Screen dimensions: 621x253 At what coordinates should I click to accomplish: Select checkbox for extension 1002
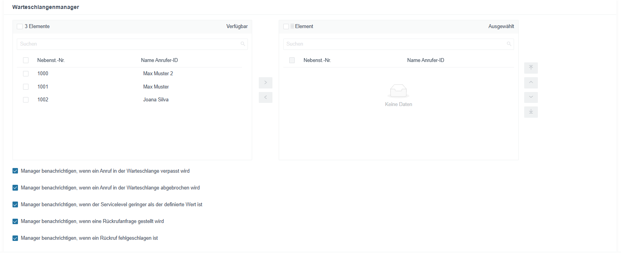point(26,100)
